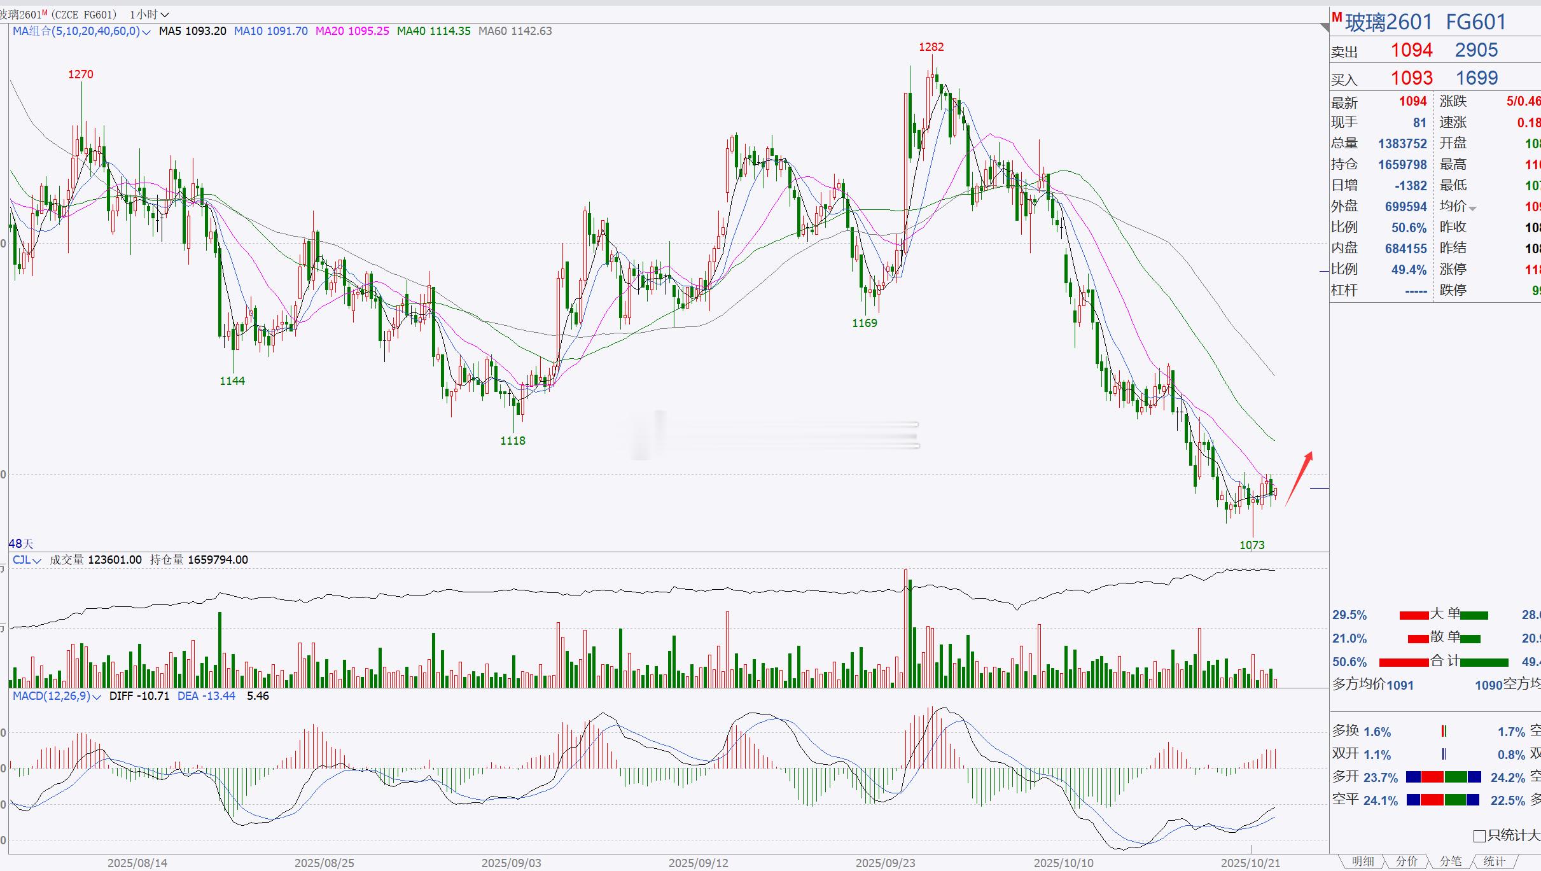Switch to the 明细 tab
Viewport: 1541px width, 871px height.
(1363, 861)
